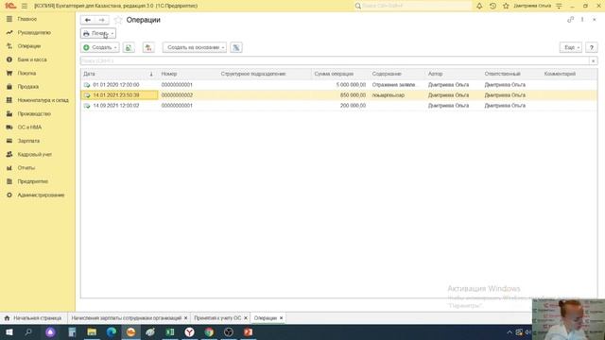
Task: Open Зарплата section in sidebar
Action: pyautogui.click(x=28, y=141)
